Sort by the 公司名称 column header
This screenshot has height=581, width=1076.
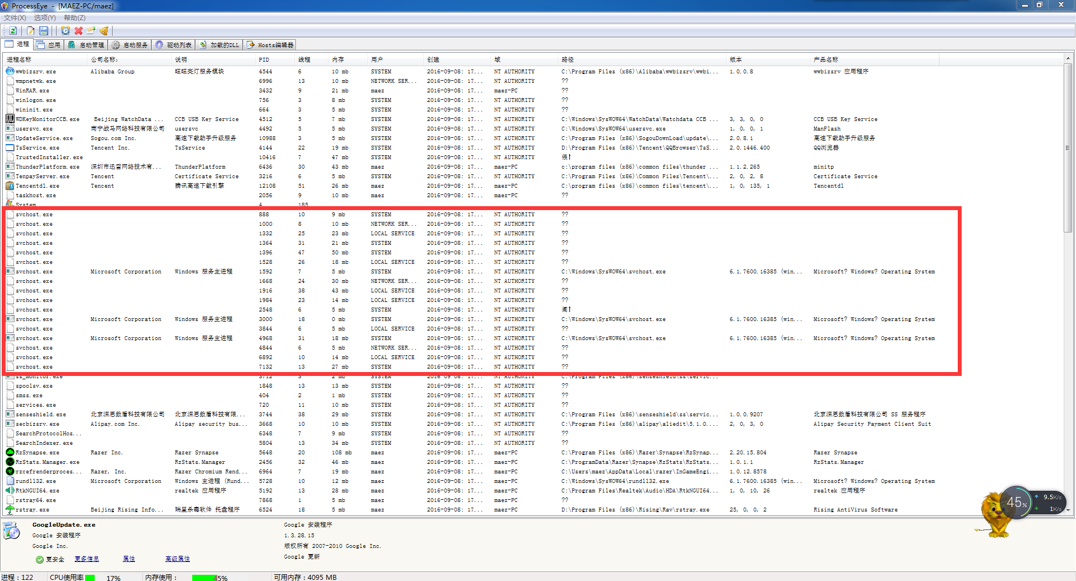[129, 59]
